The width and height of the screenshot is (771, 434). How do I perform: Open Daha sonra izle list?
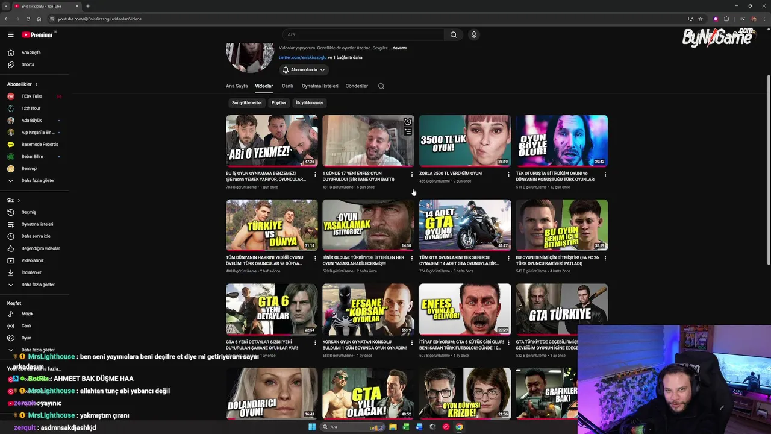[34, 236]
